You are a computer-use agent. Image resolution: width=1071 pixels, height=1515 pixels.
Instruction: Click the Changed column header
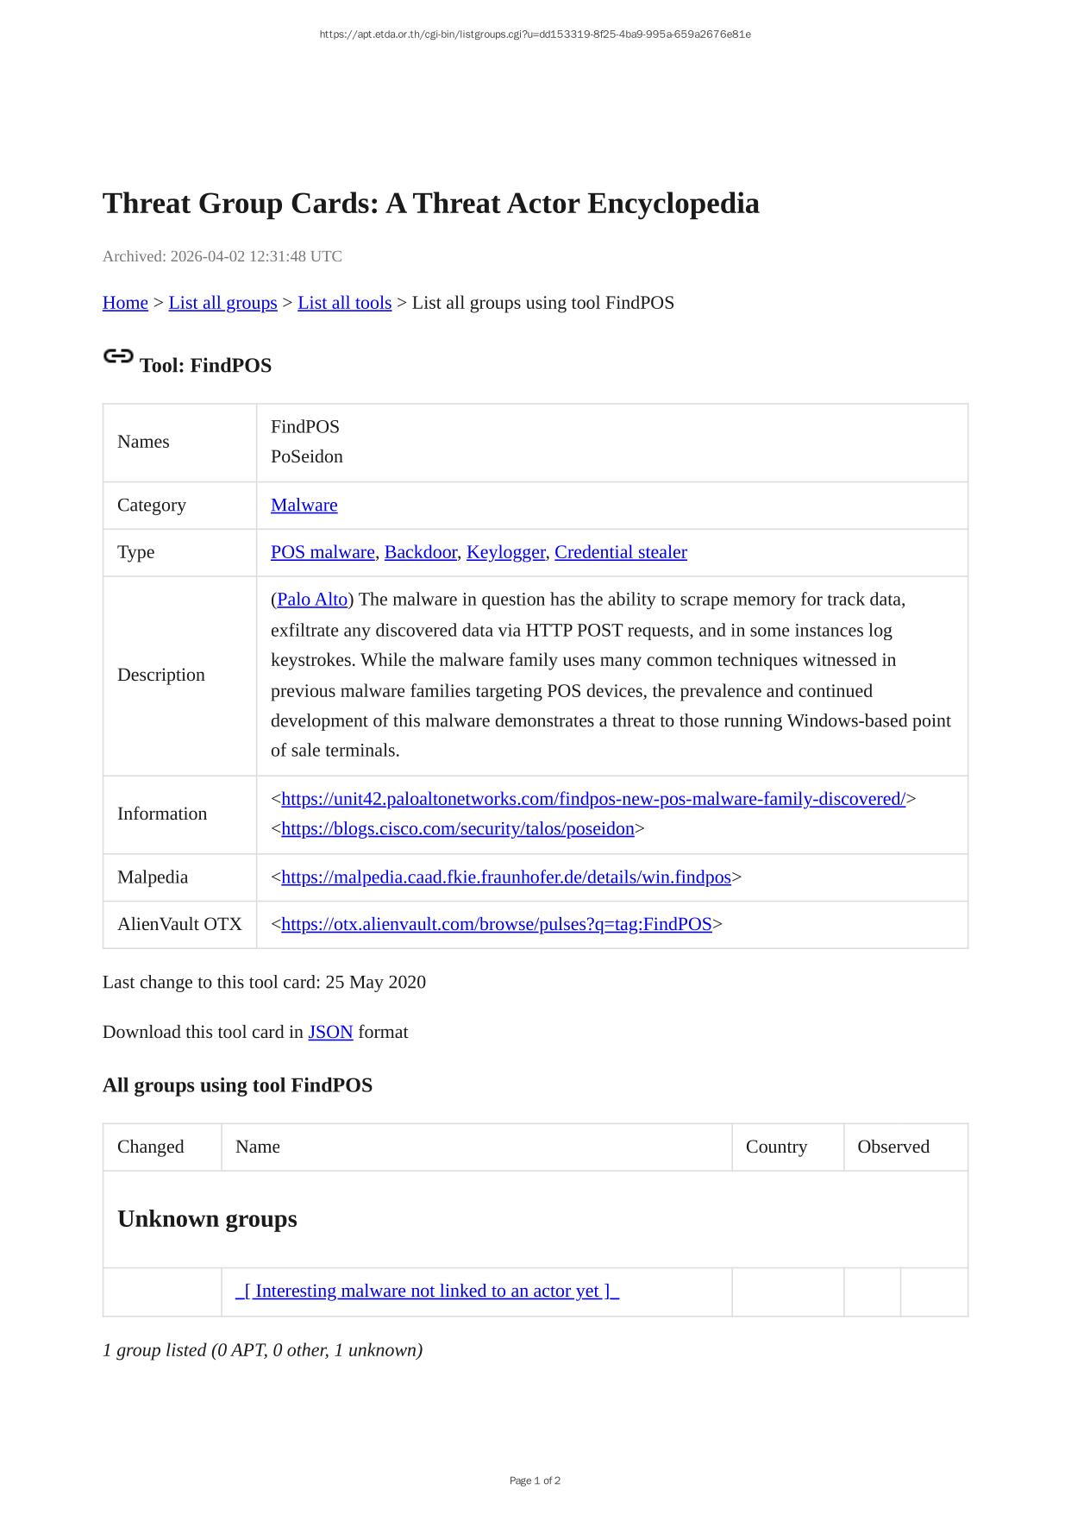(x=151, y=1147)
